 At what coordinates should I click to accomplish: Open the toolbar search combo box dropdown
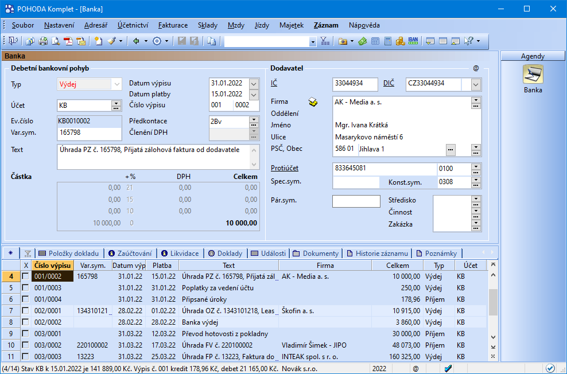coord(313,42)
